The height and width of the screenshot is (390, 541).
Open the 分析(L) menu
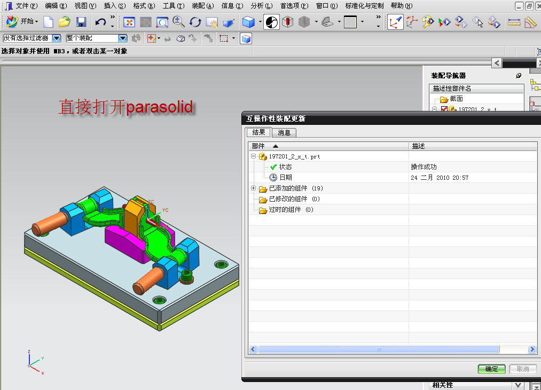coord(262,6)
